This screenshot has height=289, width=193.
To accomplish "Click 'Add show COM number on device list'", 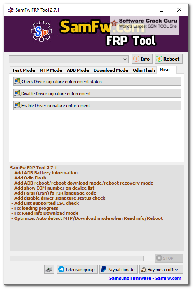I will [x=53, y=188].
